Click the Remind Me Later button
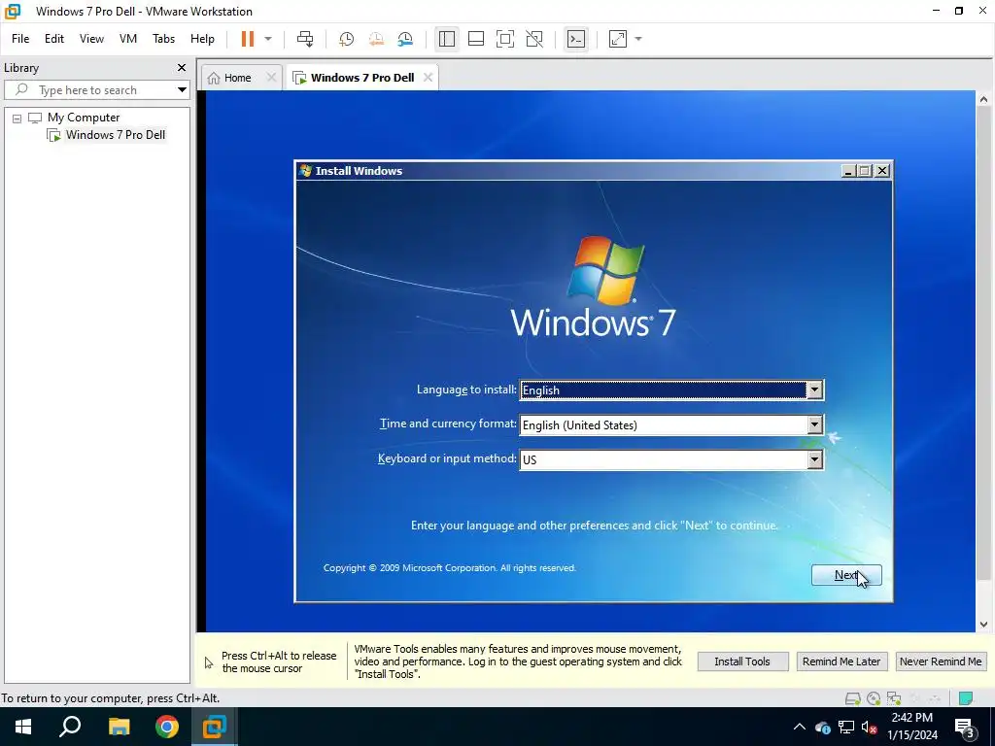This screenshot has height=746, width=995. (841, 661)
